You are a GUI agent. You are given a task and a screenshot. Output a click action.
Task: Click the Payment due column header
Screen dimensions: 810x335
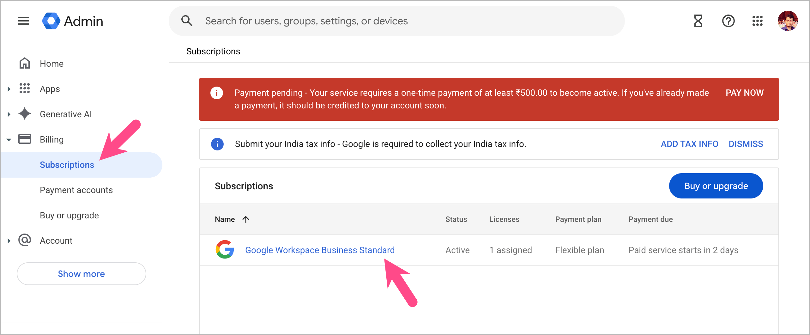[651, 219]
